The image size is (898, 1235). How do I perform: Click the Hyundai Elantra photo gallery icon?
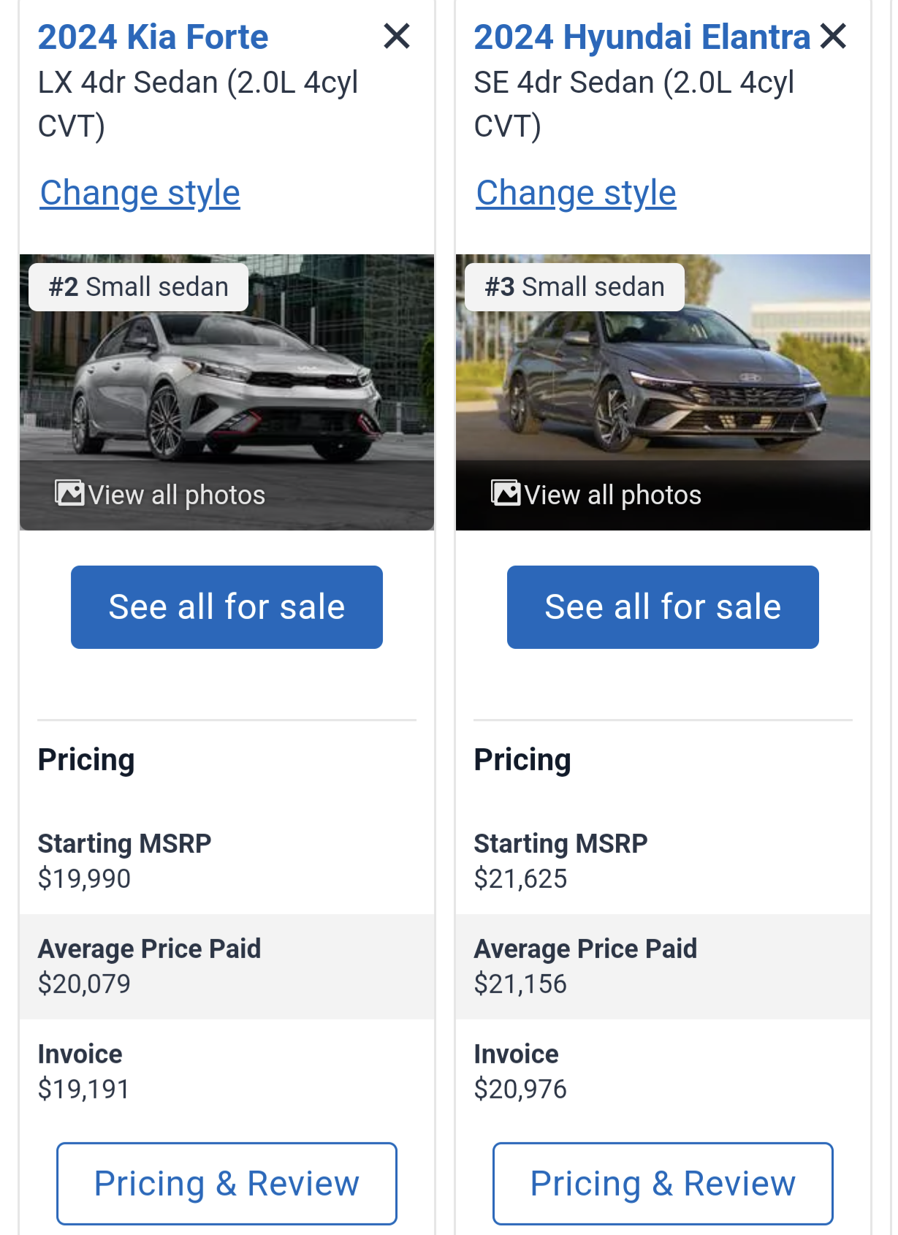[x=506, y=493]
